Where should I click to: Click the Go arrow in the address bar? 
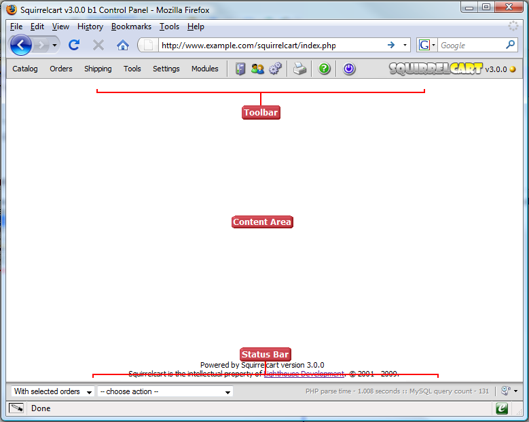(x=391, y=45)
